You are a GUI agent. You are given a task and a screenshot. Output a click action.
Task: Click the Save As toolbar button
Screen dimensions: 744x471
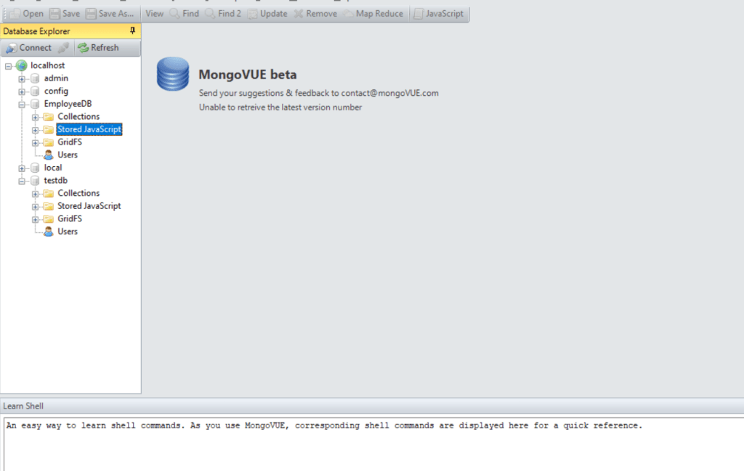[110, 13]
